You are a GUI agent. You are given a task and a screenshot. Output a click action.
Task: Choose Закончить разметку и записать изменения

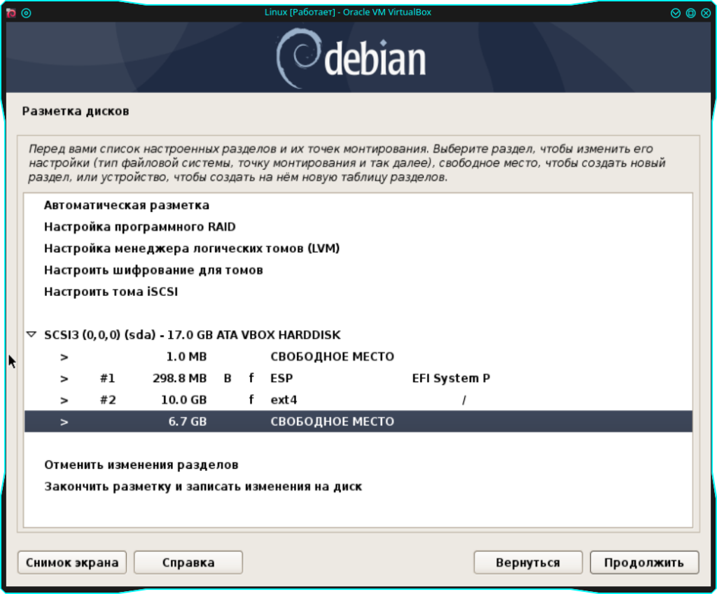tap(203, 486)
